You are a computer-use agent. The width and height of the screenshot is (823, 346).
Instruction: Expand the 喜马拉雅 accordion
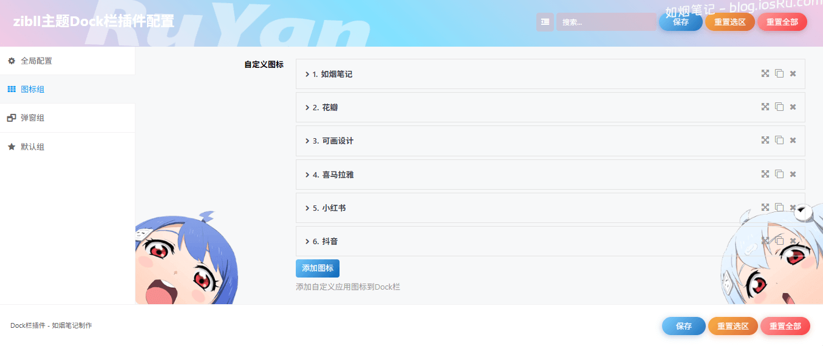338,175
